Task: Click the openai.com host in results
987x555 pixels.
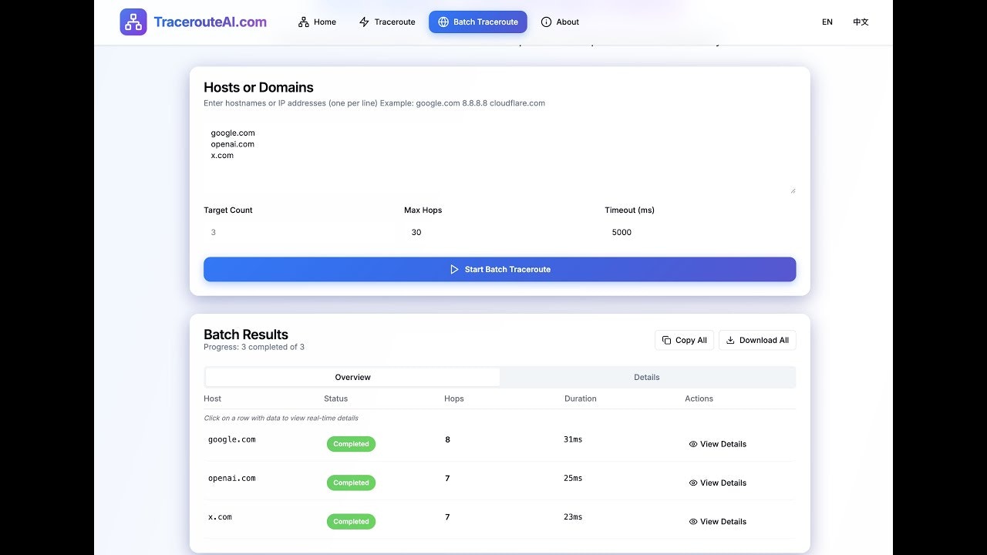Action: point(231,478)
